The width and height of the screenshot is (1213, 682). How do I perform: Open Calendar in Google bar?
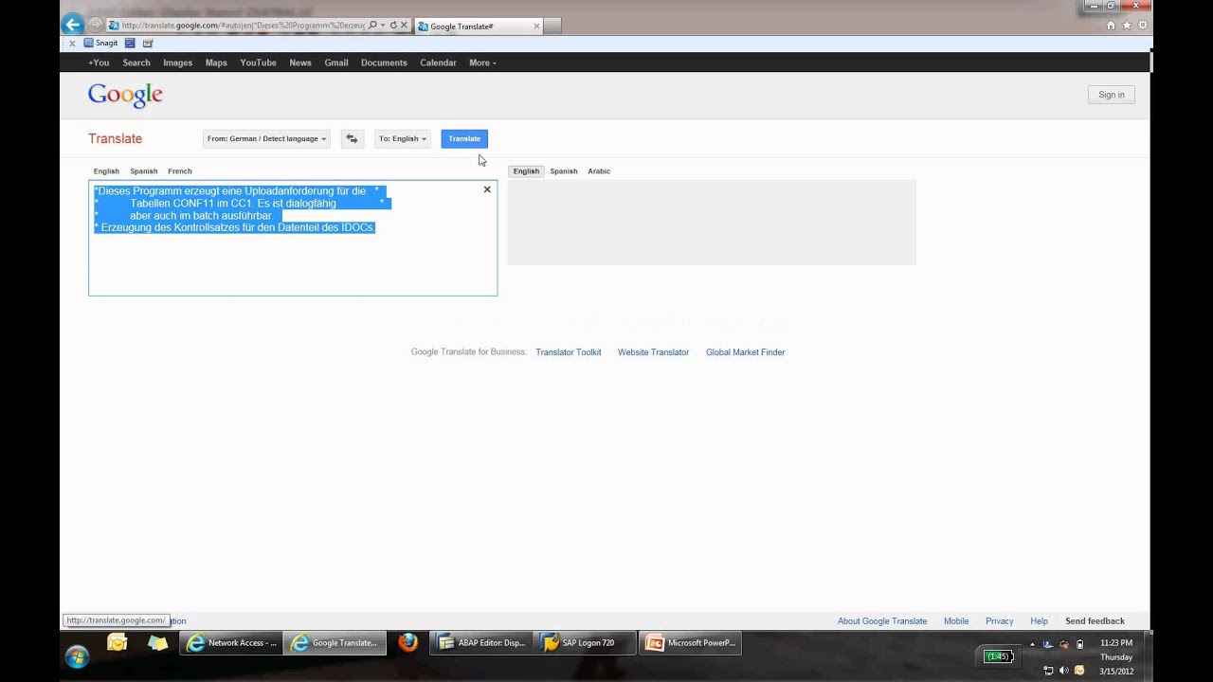(x=438, y=63)
